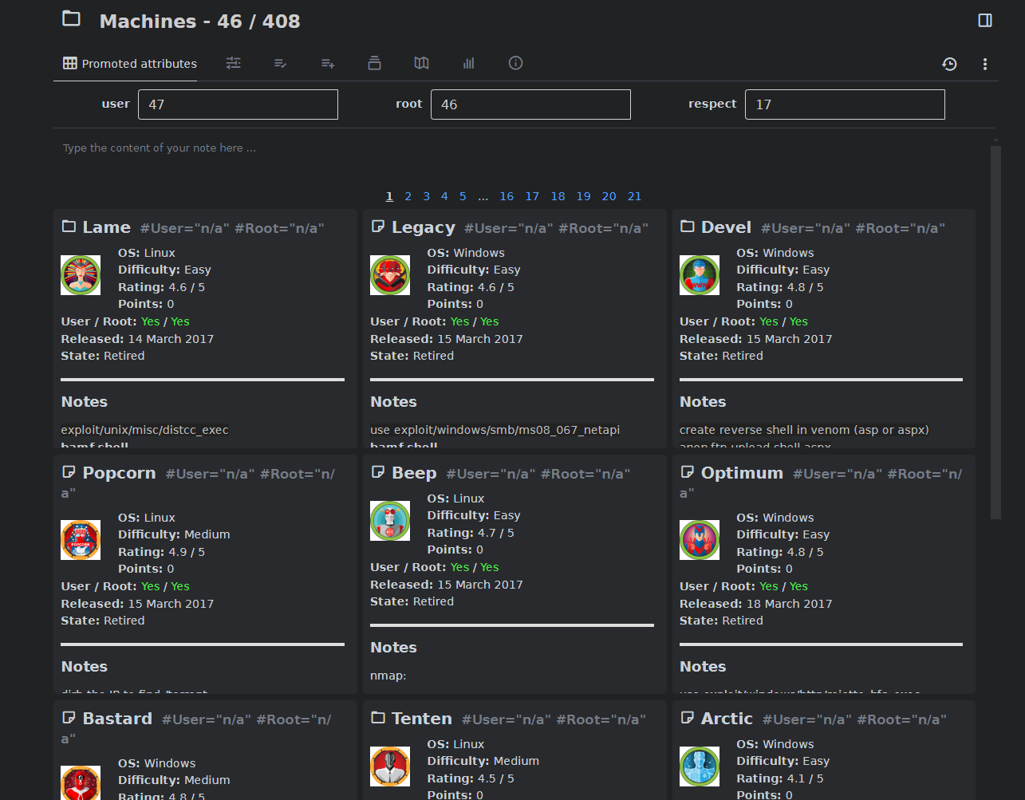Image resolution: width=1025 pixels, height=800 pixels.
Task: Open the bar chart statistics icon
Action: [468, 63]
